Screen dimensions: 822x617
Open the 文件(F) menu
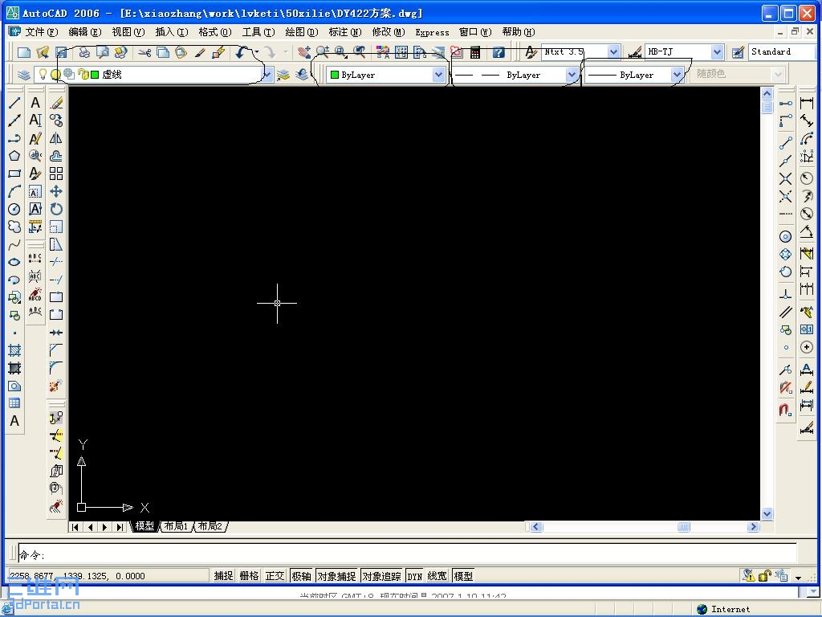pyautogui.click(x=42, y=32)
